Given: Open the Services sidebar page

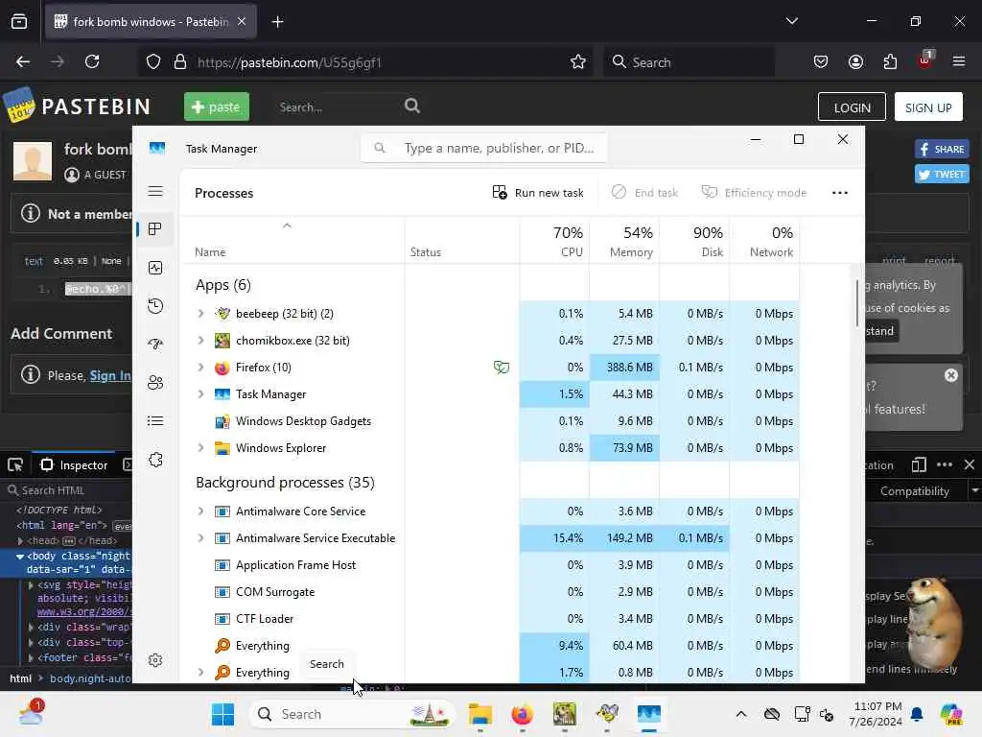Looking at the screenshot, I should pos(155,460).
